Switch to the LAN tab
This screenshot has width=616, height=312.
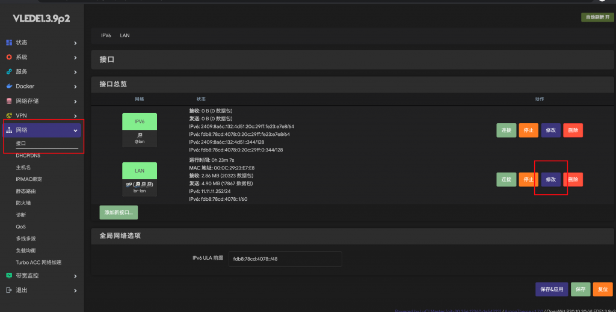[125, 35]
